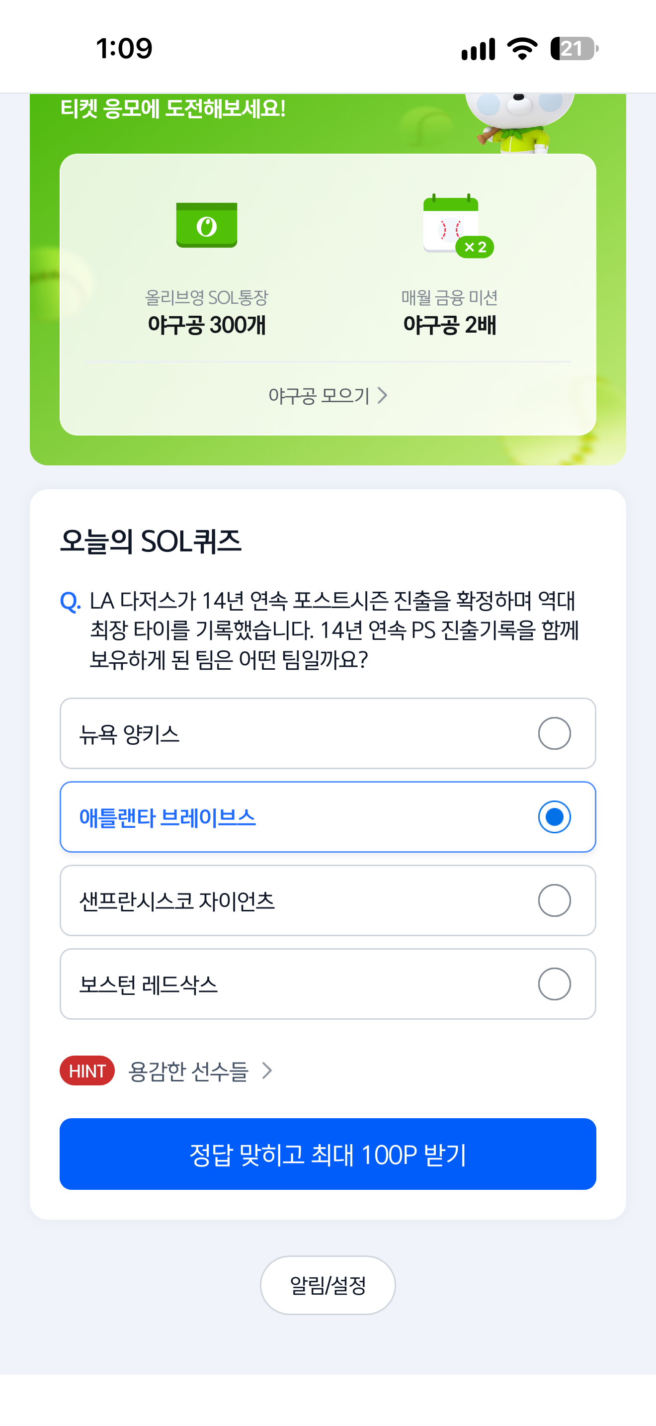Open the 알림/설정 button
Viewport: 656px width, 1426px height.
coord(328,1285)
